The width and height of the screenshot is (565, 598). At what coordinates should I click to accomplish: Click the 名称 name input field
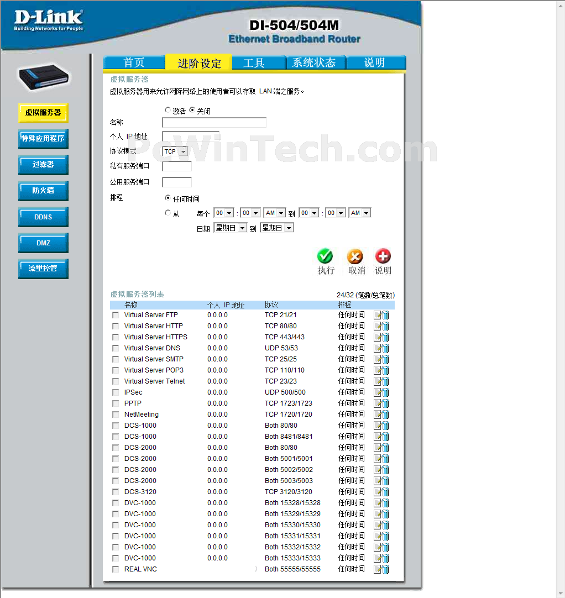click(214, 123)
